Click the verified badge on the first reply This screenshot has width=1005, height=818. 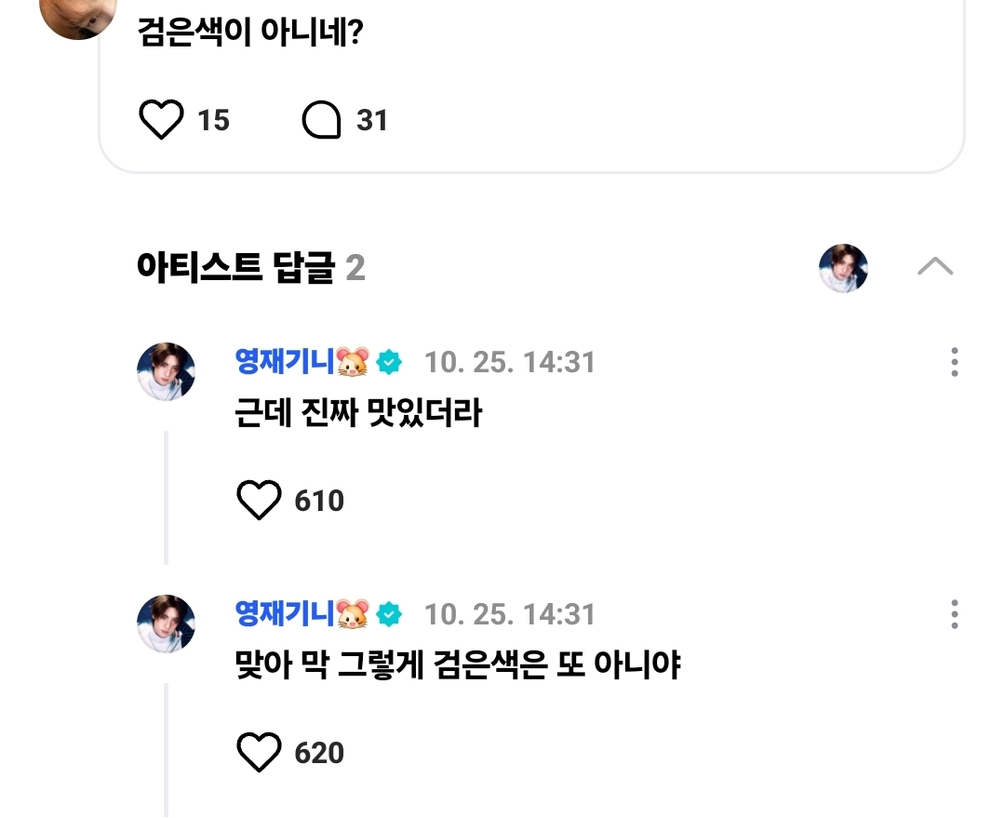click(389, 363)
